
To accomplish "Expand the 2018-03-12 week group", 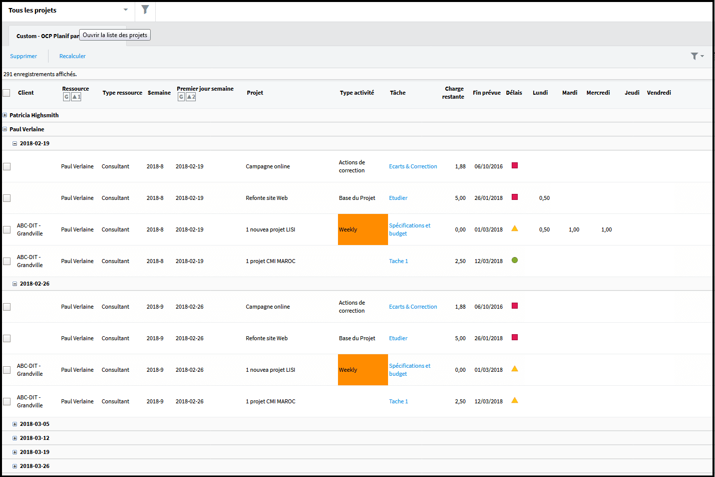I will pyautogui.click(x=15, y=438).
